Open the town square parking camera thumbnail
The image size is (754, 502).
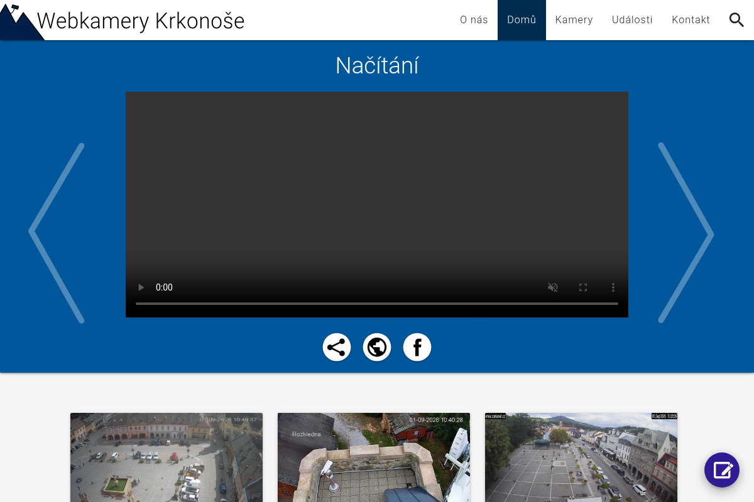tap(167, 457)
